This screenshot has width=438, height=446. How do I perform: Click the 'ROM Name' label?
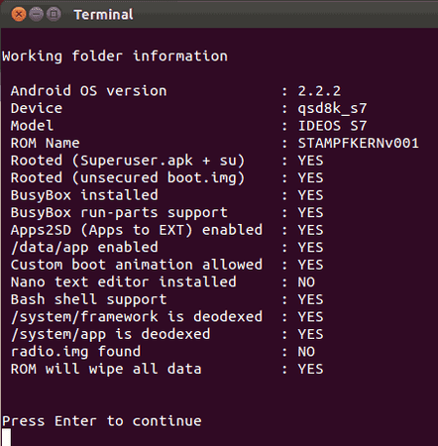45,143
